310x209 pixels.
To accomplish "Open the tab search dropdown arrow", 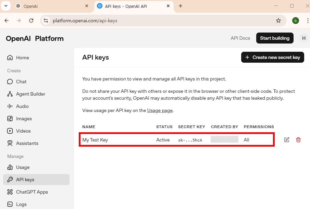I will (x=6, y=6).
